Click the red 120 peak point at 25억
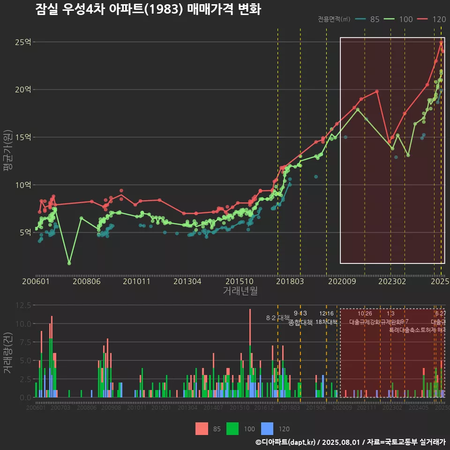Viewport: 450px width, 450px height. pyautogui.click(x=442, y=42)
